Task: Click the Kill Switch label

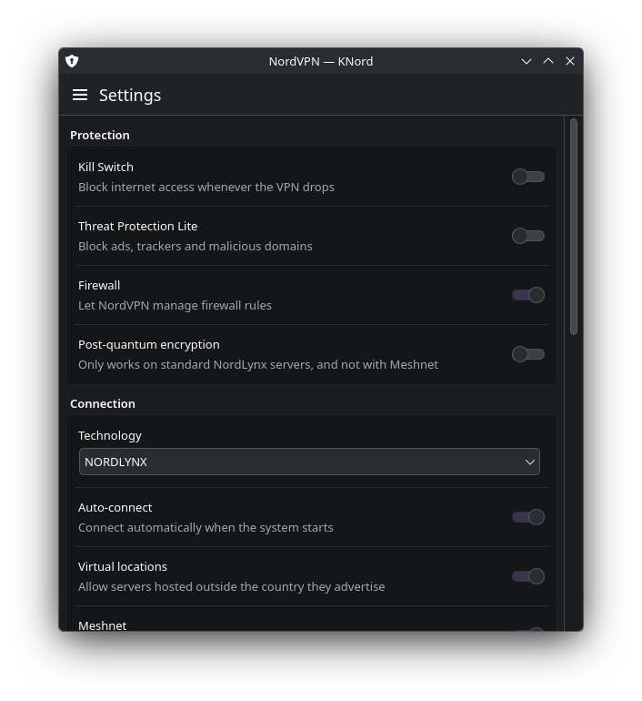Action: click(x=105, y=167)
